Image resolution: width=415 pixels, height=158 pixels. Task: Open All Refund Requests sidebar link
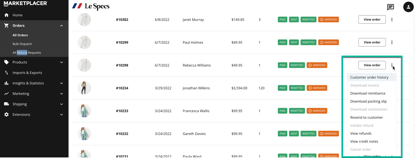point(27,53)
